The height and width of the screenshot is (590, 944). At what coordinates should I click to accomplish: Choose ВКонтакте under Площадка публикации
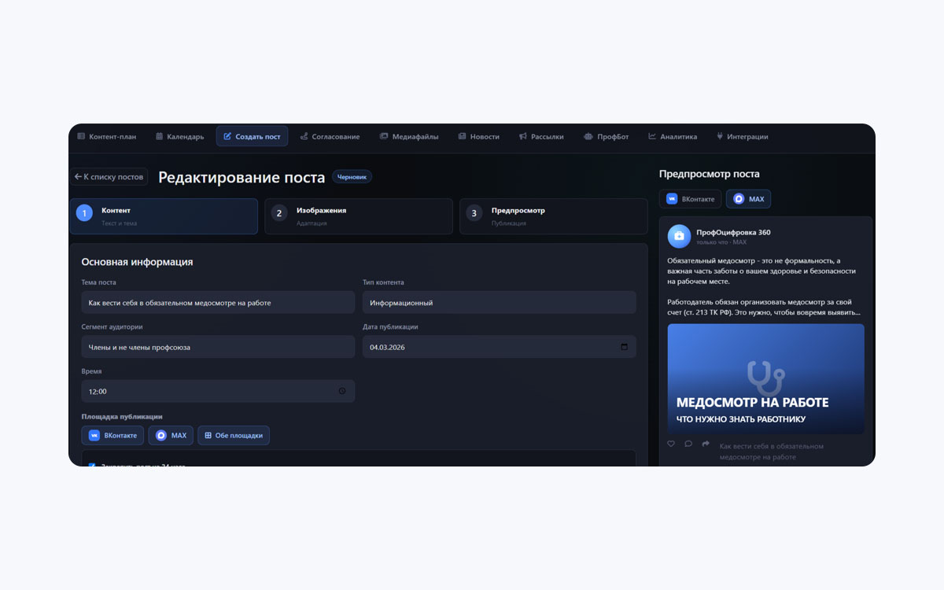112,435
